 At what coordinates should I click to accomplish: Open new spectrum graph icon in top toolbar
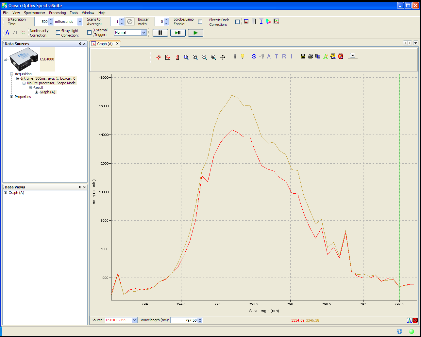tap(246, 21)
